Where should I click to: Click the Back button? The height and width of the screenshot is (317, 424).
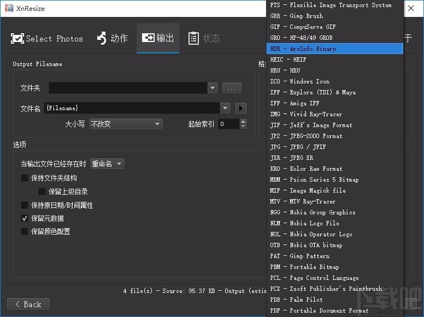(28, 304)
